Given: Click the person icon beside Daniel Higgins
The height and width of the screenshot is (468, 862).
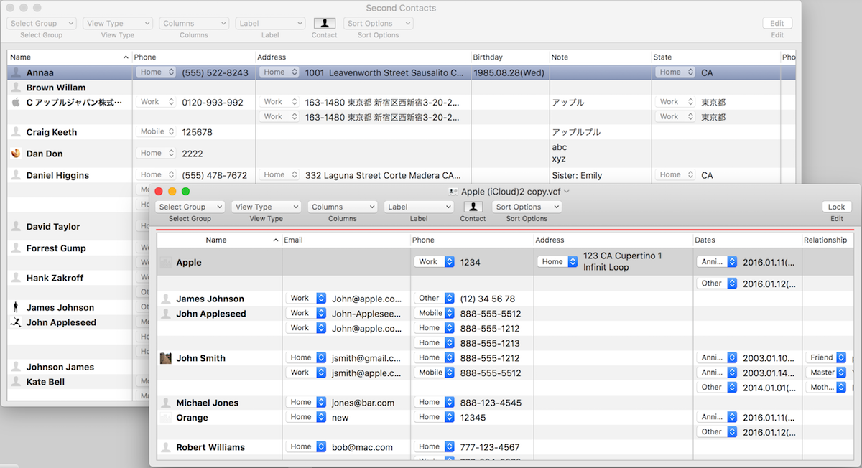Looking at the screenshot, I should 16,175.
